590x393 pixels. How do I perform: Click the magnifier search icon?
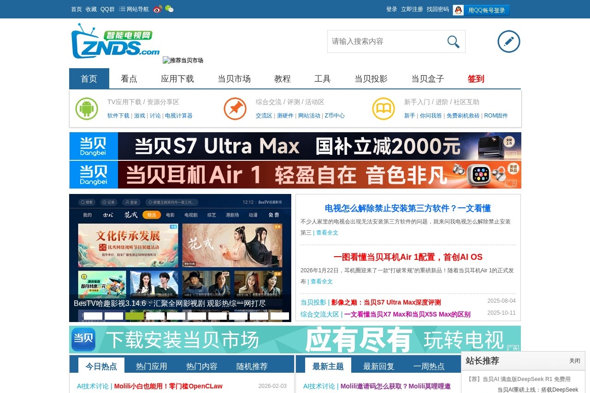point(454,41)
